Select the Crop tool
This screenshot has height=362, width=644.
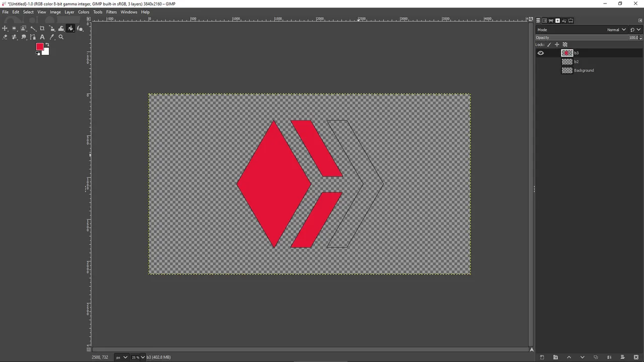coord(42,28)
